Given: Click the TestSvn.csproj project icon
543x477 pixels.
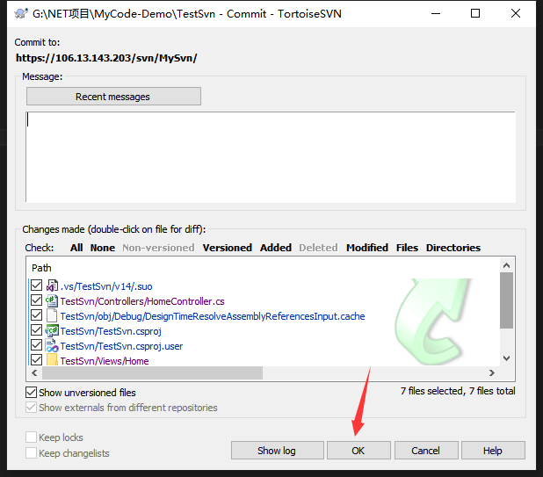Looking at the screenshot, I should (52, 330).
